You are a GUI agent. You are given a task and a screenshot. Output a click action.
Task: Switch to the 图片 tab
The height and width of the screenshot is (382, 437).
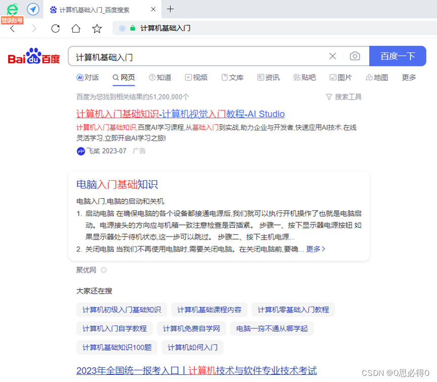[341, 77]
